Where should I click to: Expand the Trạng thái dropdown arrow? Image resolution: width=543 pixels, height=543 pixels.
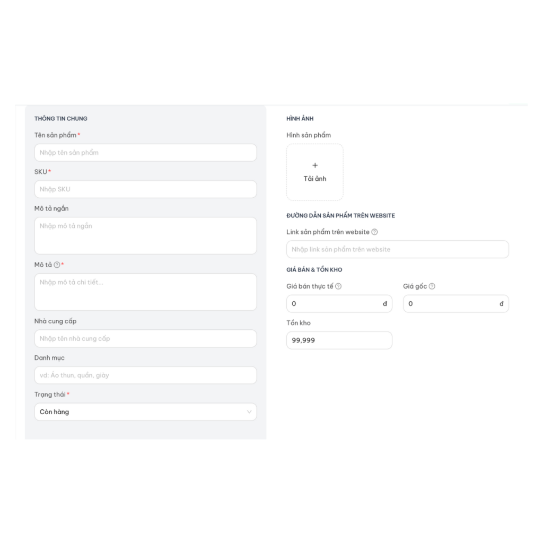(249, 412)
